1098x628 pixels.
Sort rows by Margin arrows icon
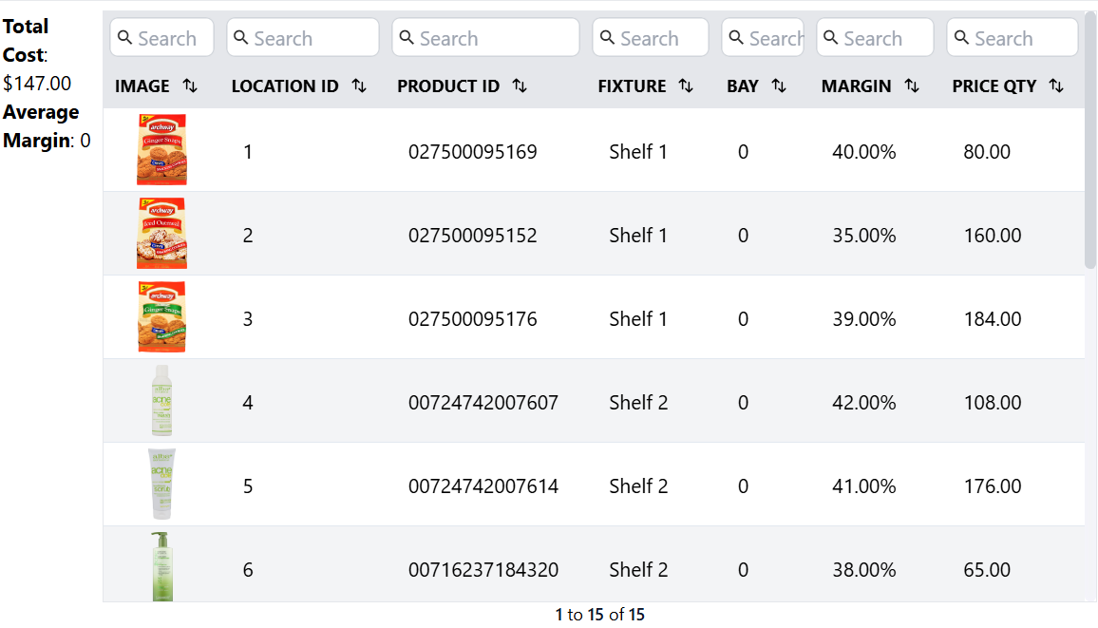pyautogui.click(x=912, y=86)
